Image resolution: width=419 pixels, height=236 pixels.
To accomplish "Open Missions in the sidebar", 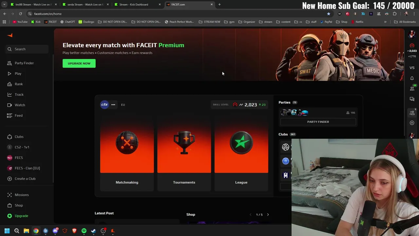I will pyautogui.click(x=18, y=195).
